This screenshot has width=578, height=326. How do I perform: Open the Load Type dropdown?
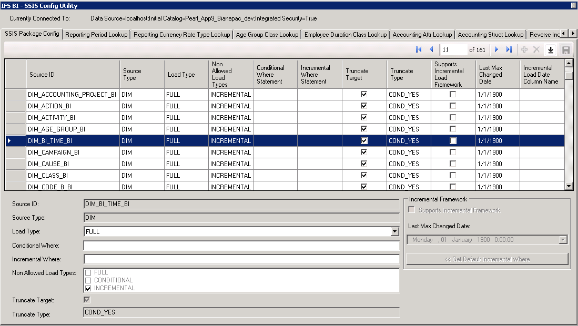(x=394, y=231)
